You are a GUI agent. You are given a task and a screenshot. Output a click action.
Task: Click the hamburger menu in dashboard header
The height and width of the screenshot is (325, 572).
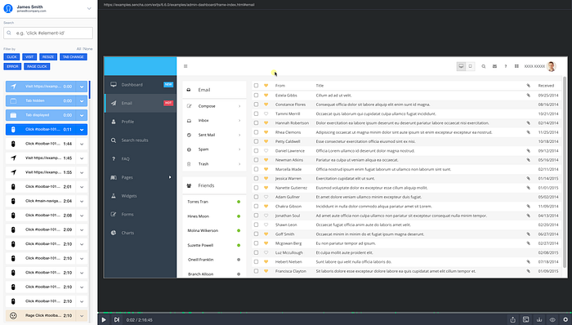point(185,66)
